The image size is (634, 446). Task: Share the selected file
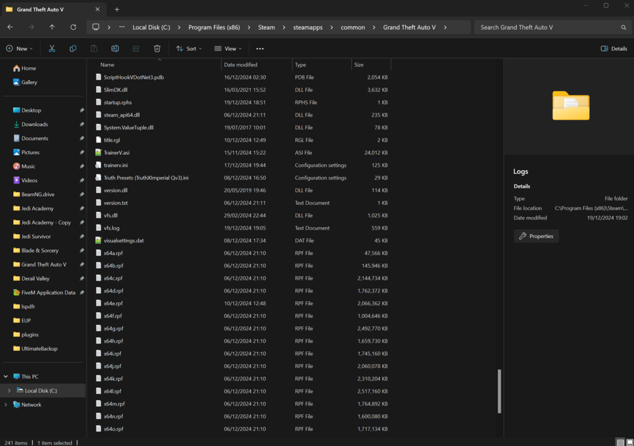[x=136, y=48]
